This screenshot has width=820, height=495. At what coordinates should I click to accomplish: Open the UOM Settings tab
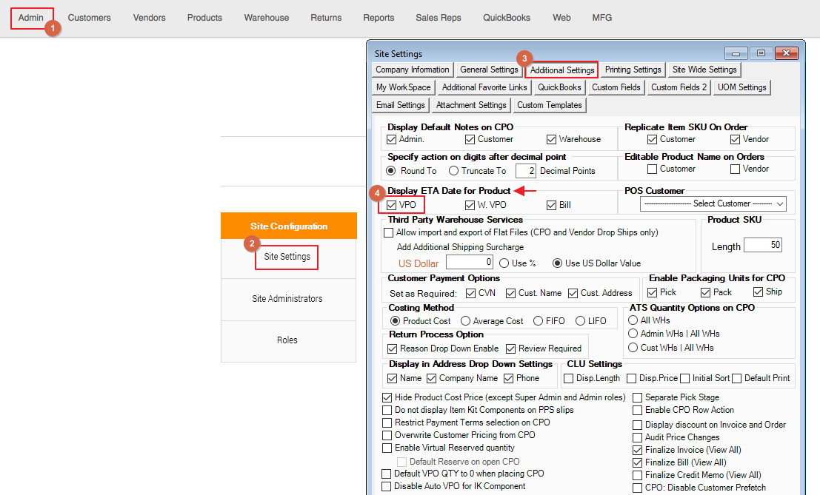click(741, 87)
